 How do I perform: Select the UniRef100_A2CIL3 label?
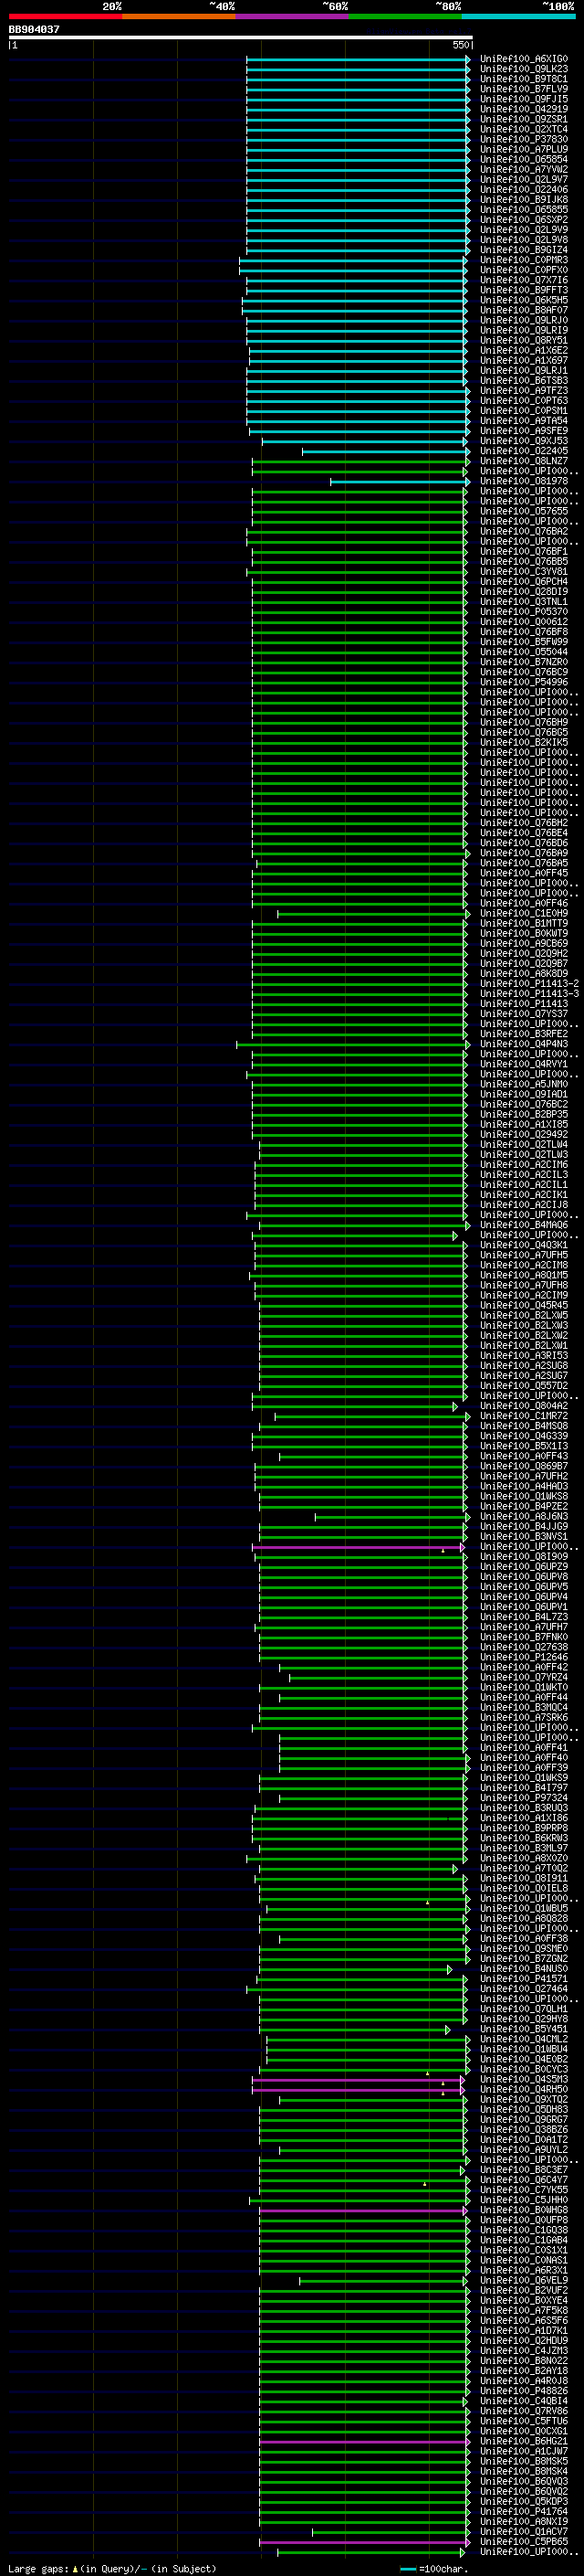pyautogui.click(x=524, y=1175)
